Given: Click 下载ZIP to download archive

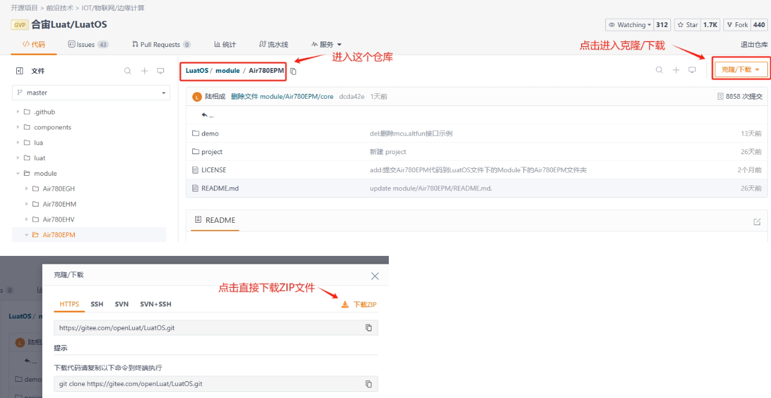Looking at the screenshot, I should click(x=359, y=305).
